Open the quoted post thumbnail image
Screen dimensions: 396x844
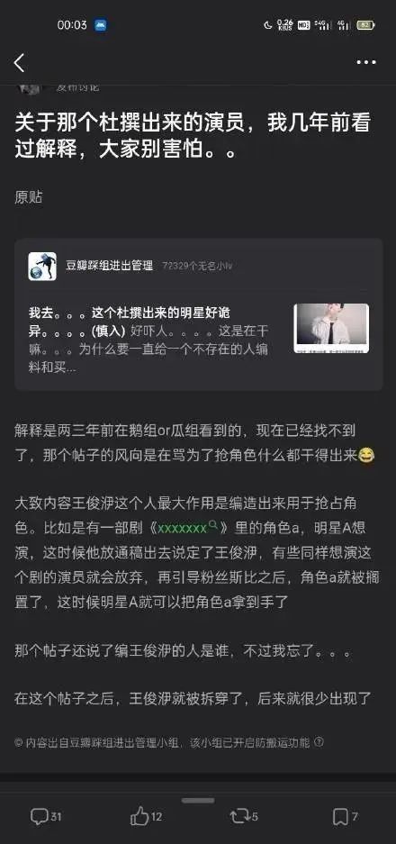pyautogui.click(x=331, y=329)
